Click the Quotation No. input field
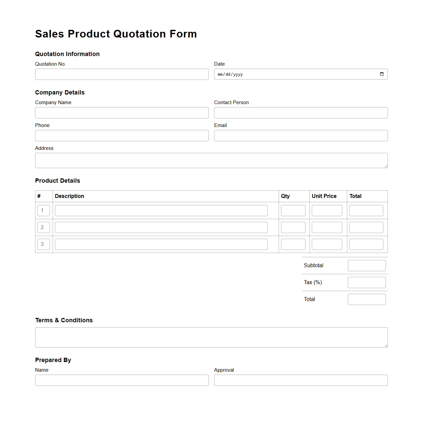 pyautogui.click(x=122, y=74)
